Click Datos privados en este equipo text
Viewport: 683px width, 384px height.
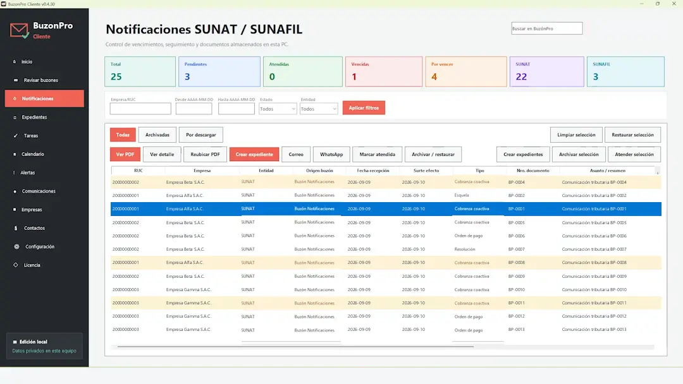[x=44, y=351]
